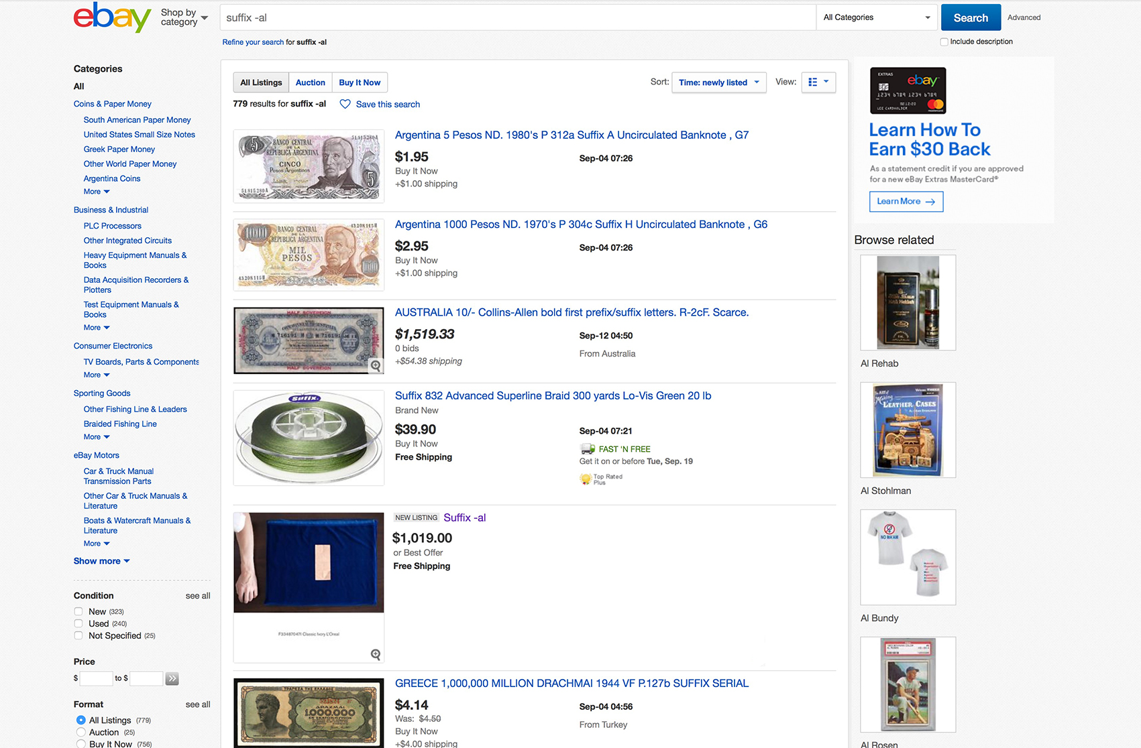Expand More under Sporting Goods
Image resolution: width=1141 pixels, height=748 pixels.
point(97,437)
